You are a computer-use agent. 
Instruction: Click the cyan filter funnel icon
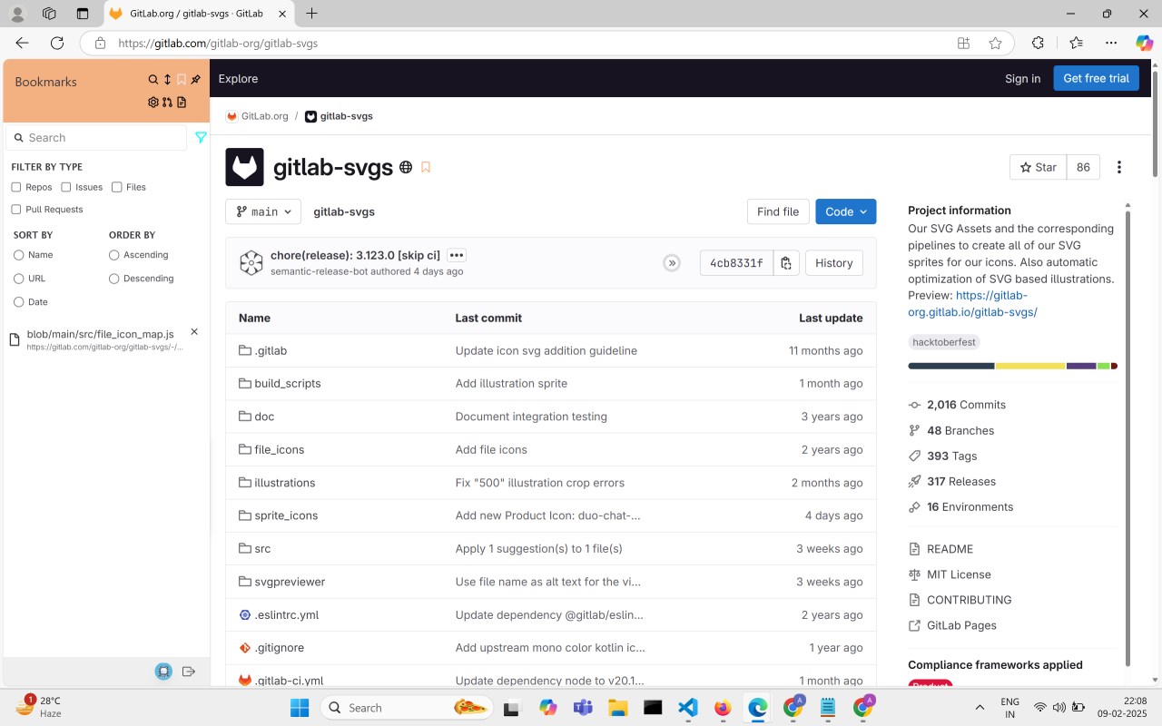[x=201, y=138]
